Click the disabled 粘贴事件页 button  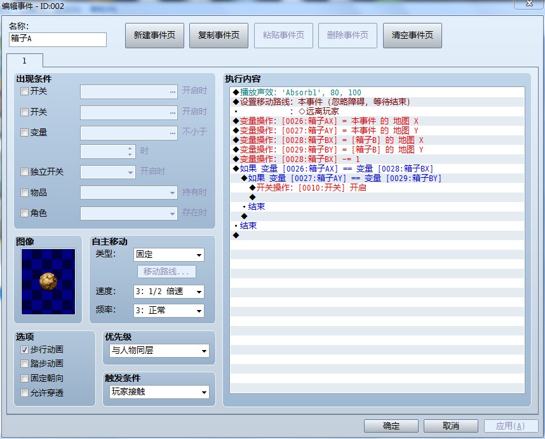pos(283,36)
